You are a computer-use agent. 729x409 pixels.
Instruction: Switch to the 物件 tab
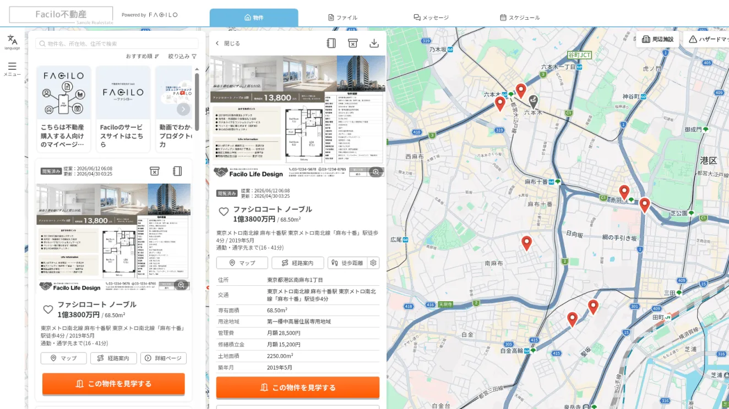point(254,18)
